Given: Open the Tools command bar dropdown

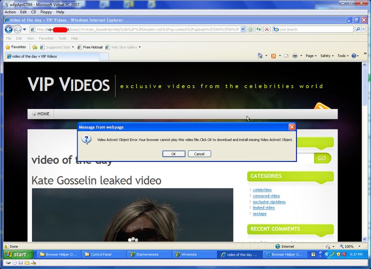Looking at the screenshot, I should click(x=343, y=56).
